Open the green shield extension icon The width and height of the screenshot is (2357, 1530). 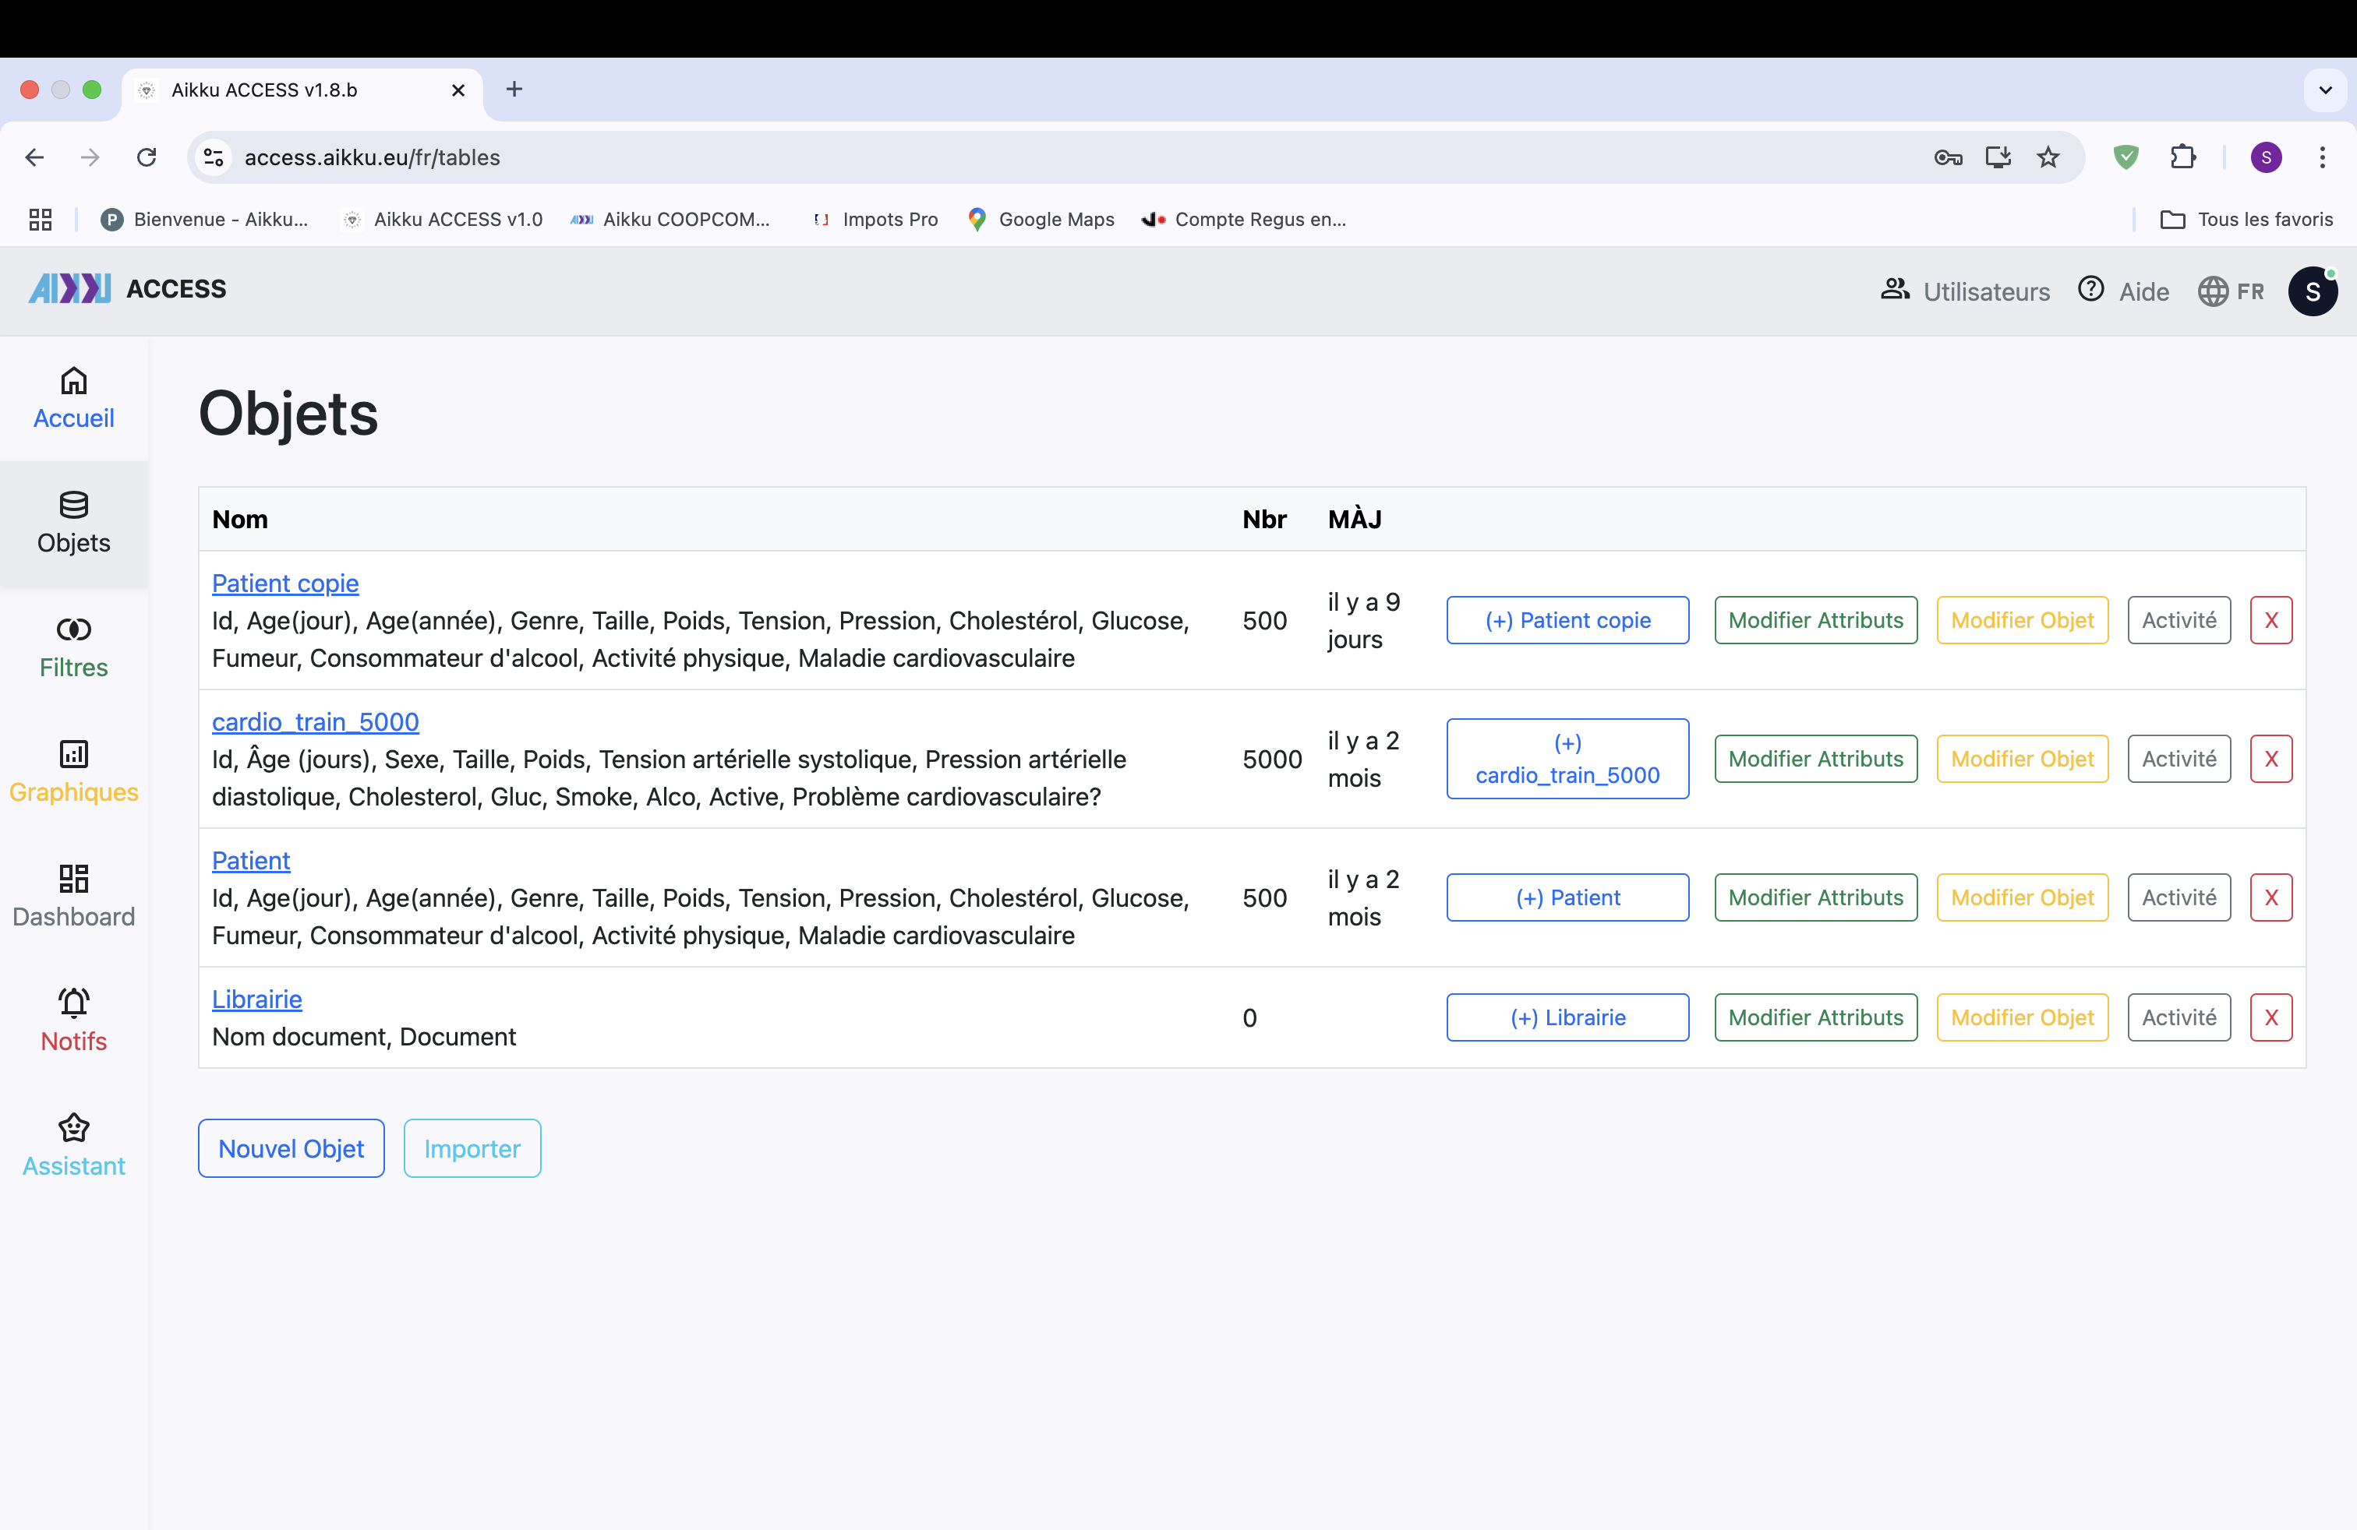click(2126, 157)
